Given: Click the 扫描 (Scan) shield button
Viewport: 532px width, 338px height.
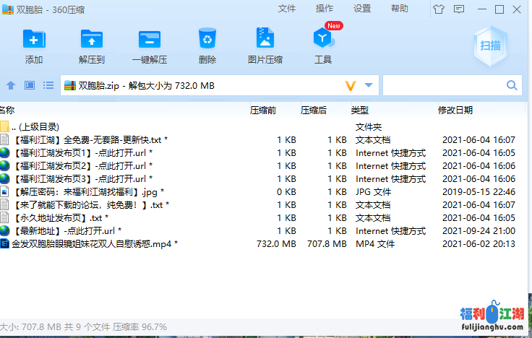Looking at the screenshot, I should (x=490, y=45).
